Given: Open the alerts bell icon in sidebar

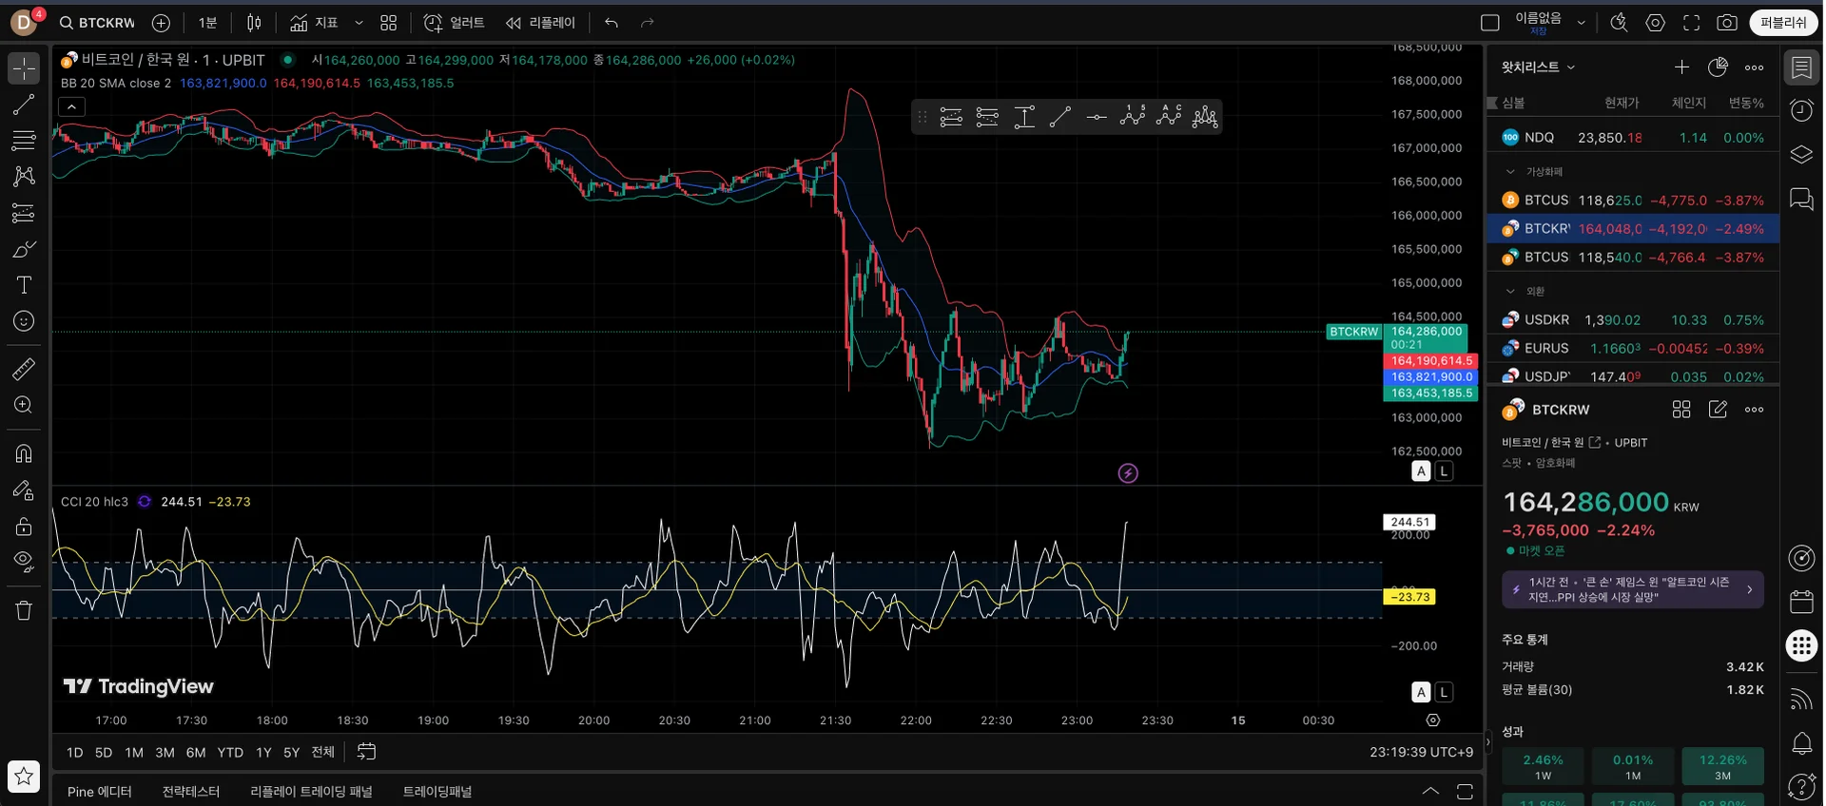Looking at the screenshot, I should coord(1801,743).
